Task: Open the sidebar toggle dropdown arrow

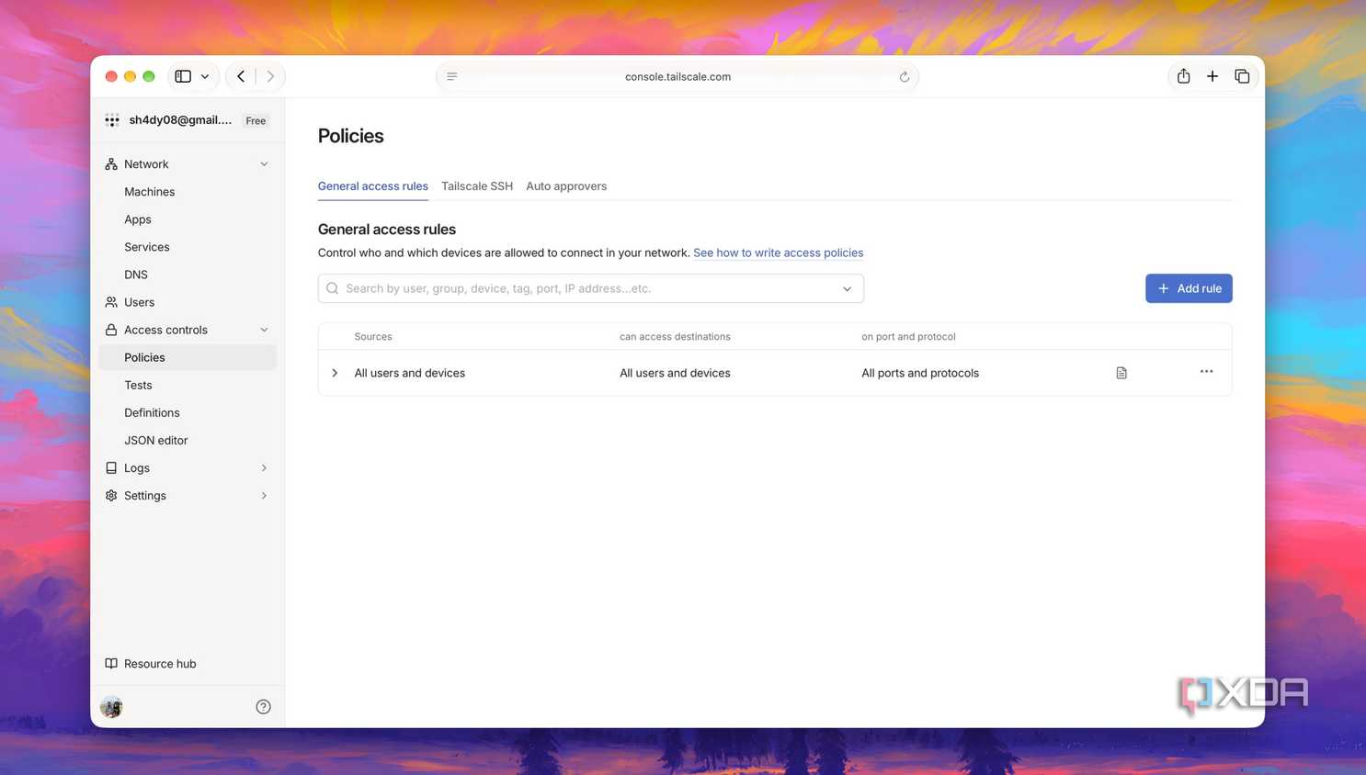Action: click(x=205, y=76)
